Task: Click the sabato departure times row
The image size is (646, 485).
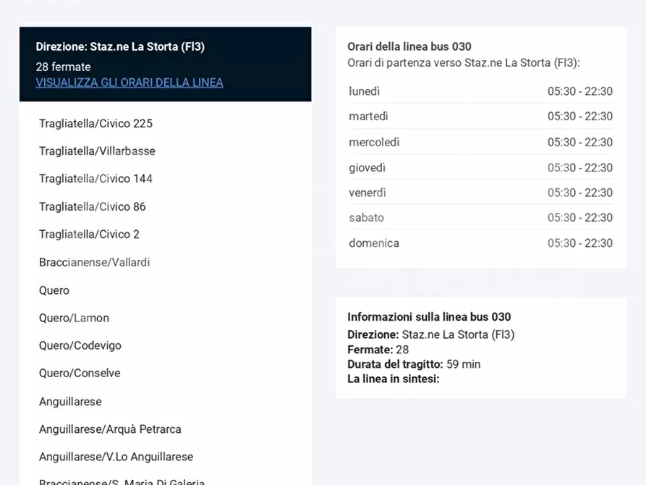Action: click(x=480, y=218)
